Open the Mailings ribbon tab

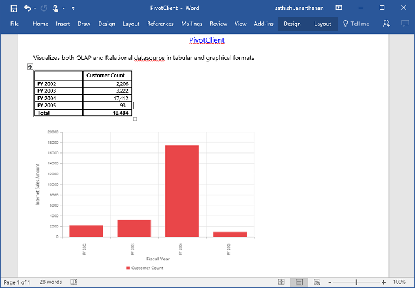[191, 24]
